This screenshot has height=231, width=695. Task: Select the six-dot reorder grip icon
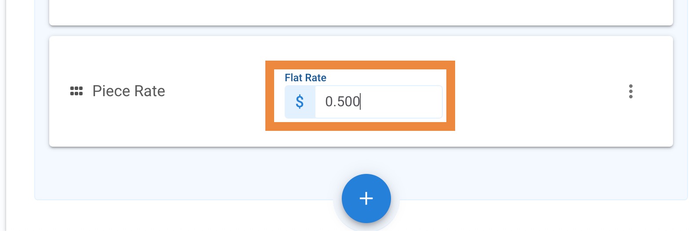(76, 91)
